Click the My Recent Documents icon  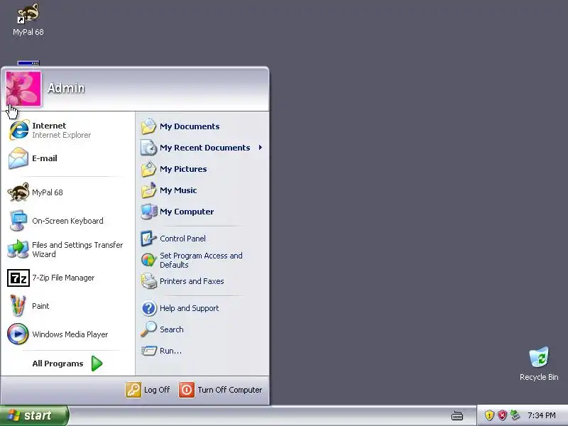[148, 148]
